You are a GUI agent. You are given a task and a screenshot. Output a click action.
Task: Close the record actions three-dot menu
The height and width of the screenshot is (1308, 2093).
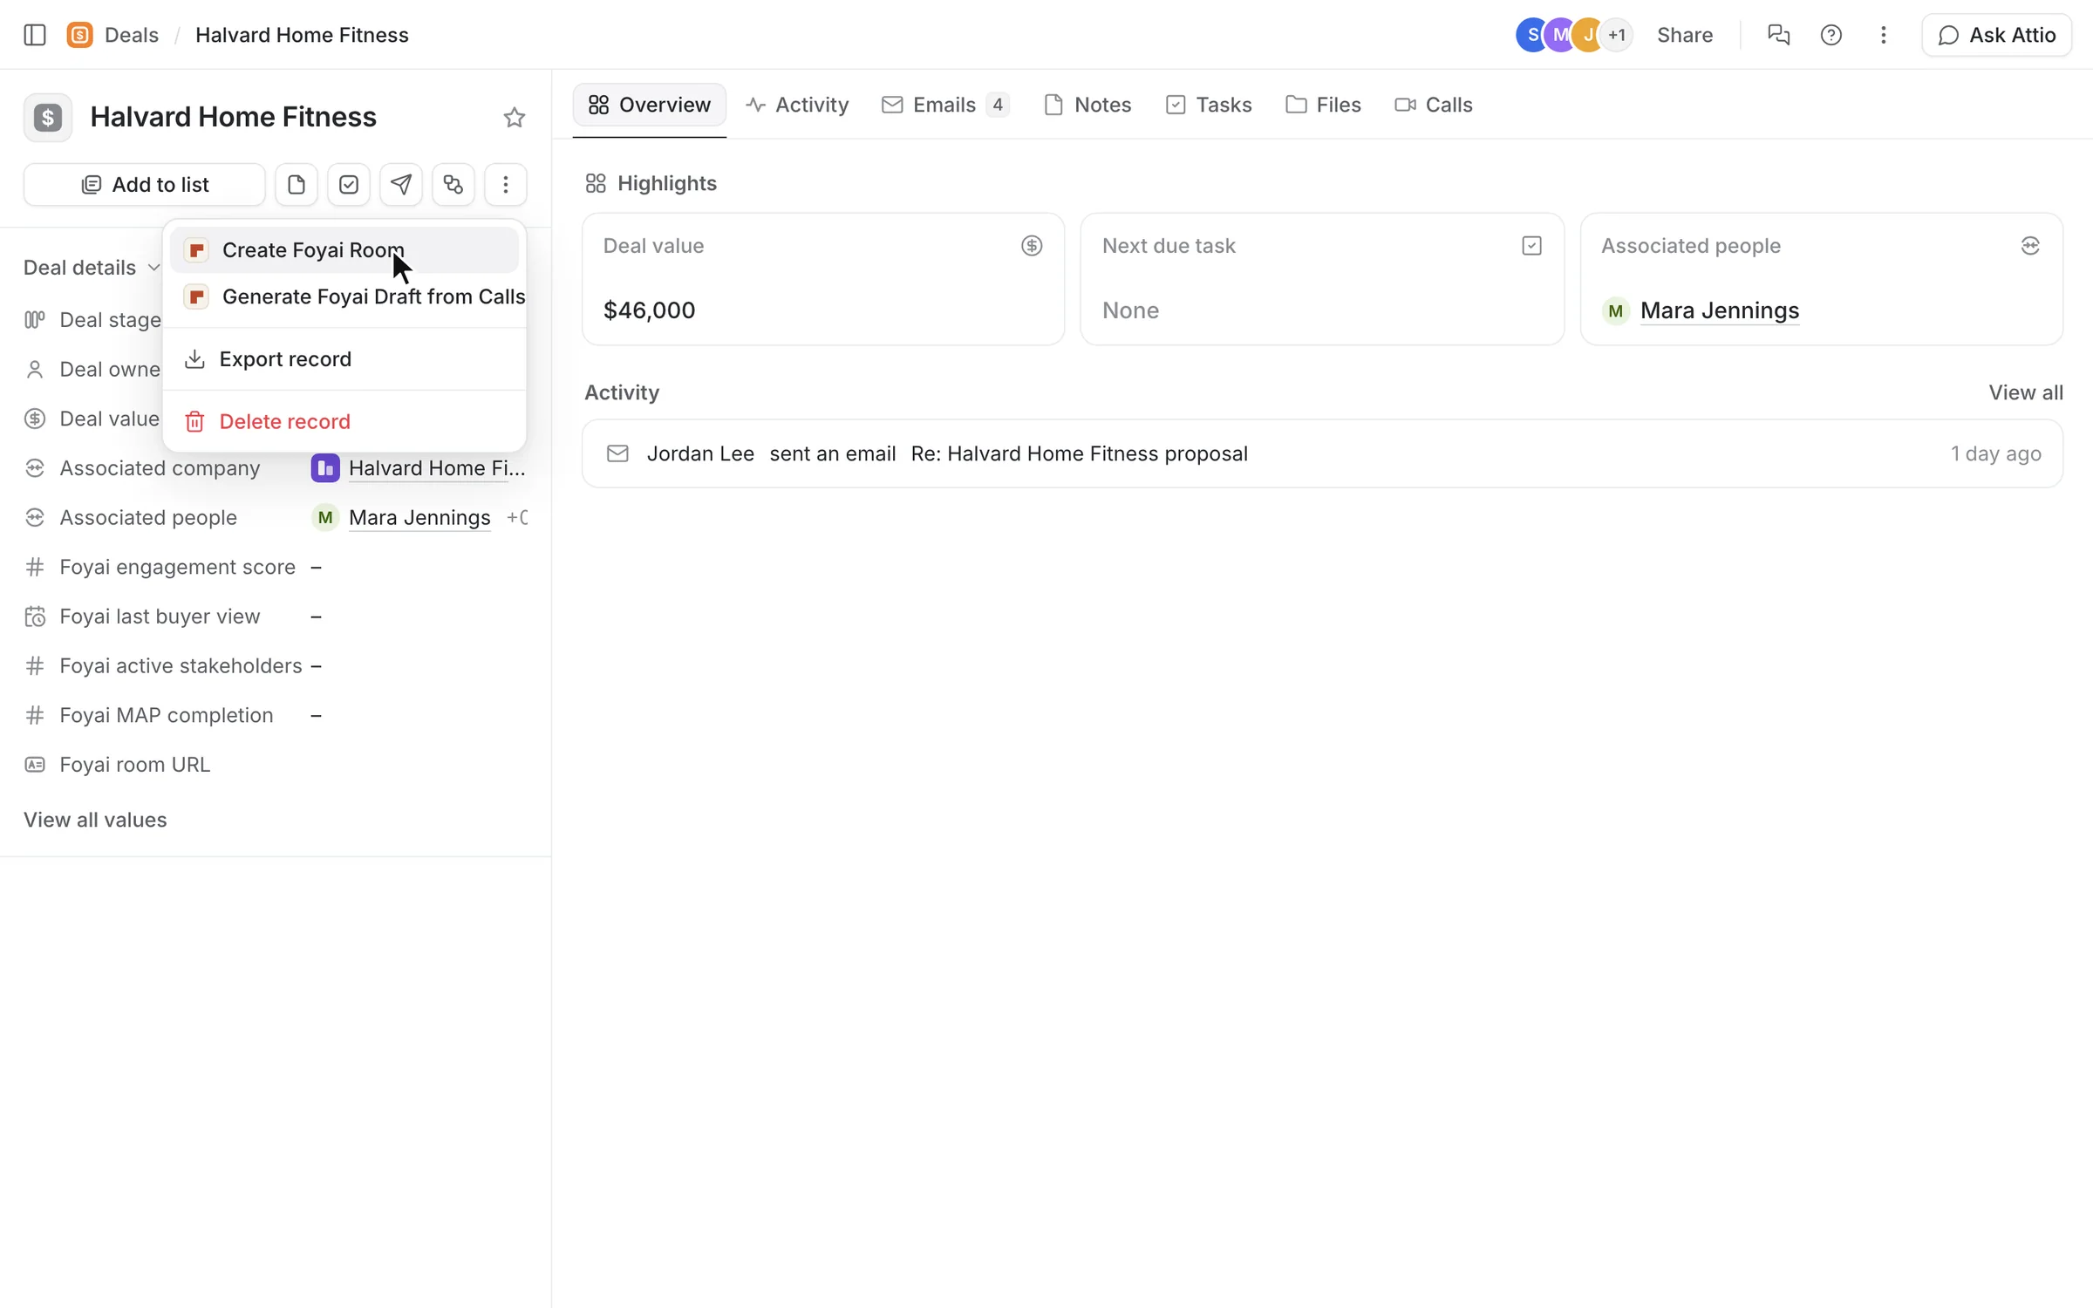click(x=506, y=185)
